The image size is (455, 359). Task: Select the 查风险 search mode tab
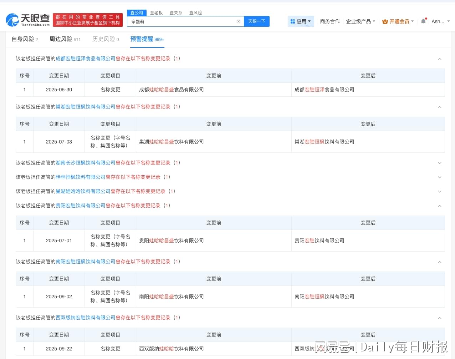pos(195,13)
